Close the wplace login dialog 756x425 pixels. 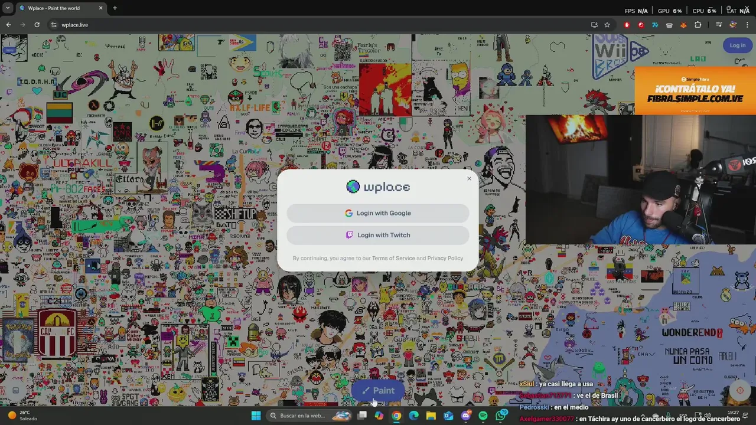469,178
